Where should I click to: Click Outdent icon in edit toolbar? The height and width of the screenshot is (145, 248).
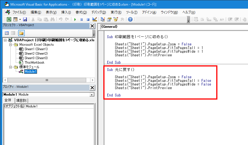click(x=236, y=19)
